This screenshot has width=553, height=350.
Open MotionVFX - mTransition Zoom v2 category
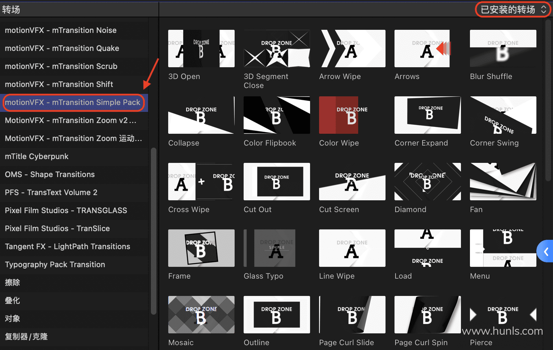[x=74, y=120]
